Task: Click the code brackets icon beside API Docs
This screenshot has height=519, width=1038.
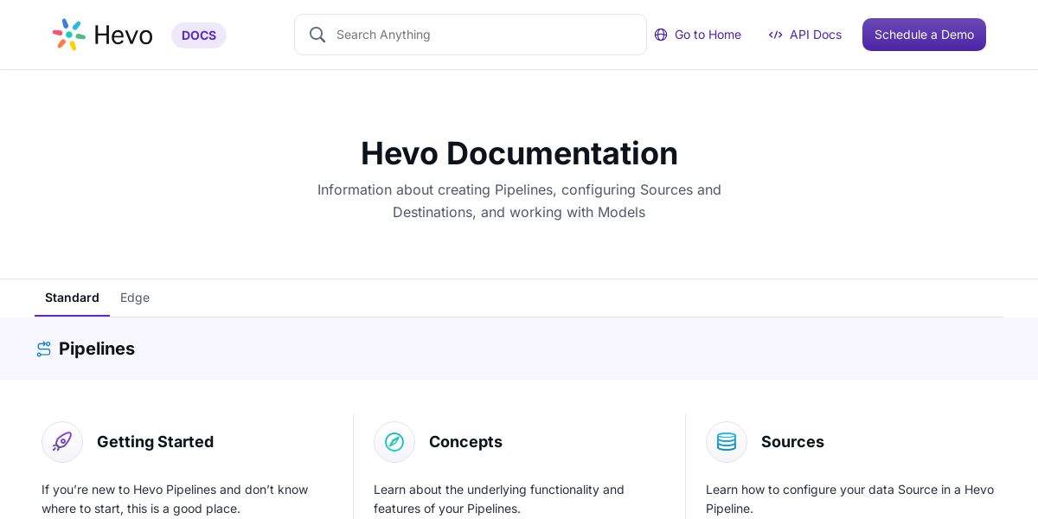Action: point(775,35)
